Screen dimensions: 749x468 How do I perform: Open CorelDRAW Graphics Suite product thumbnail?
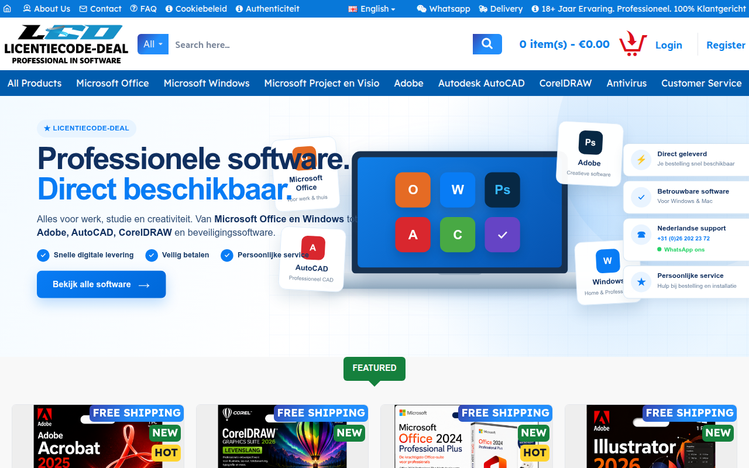pos(282,436)
